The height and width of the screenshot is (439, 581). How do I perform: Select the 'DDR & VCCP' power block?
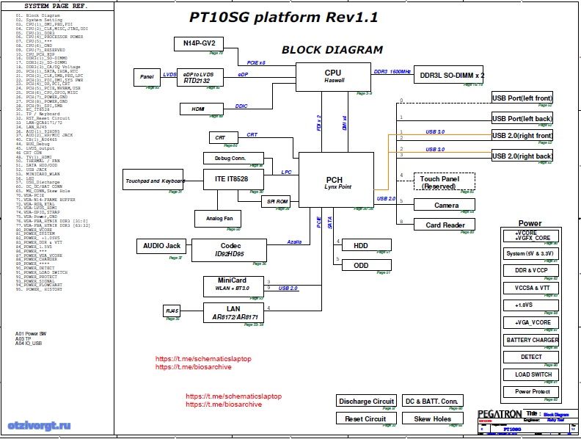(531, 270)
